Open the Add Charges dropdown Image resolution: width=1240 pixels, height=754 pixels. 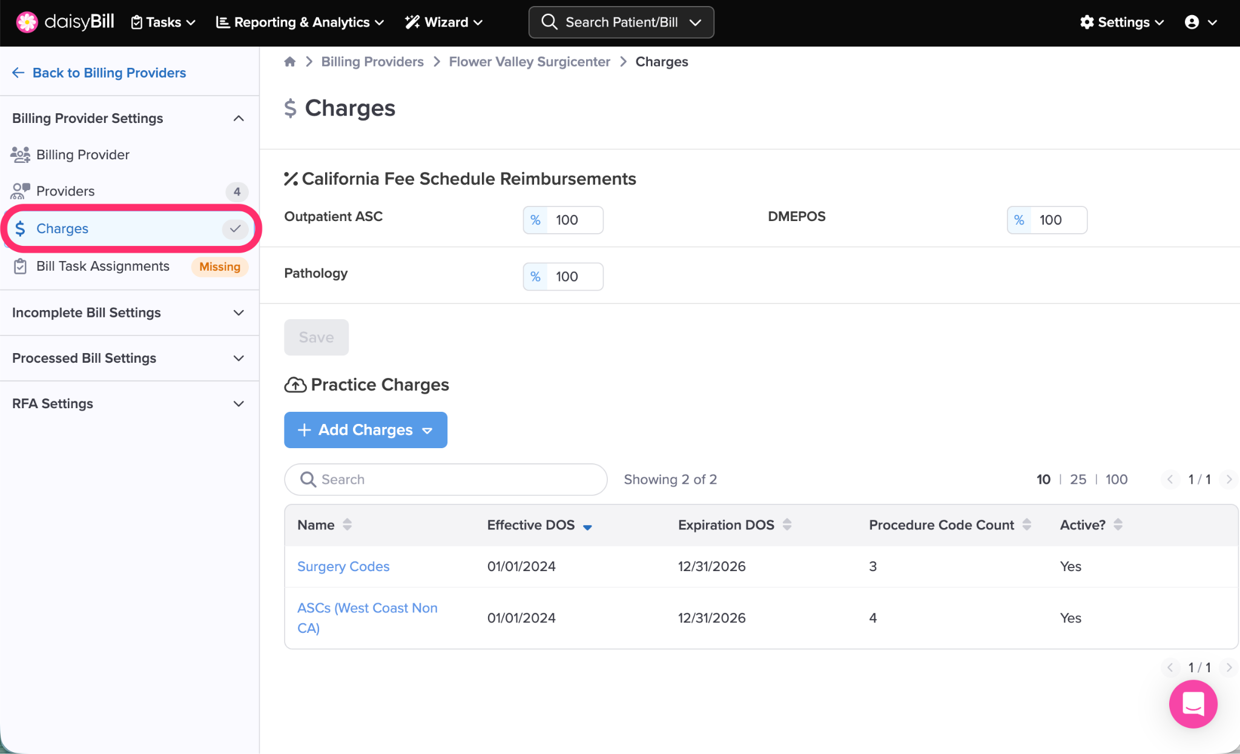(365, 430)
